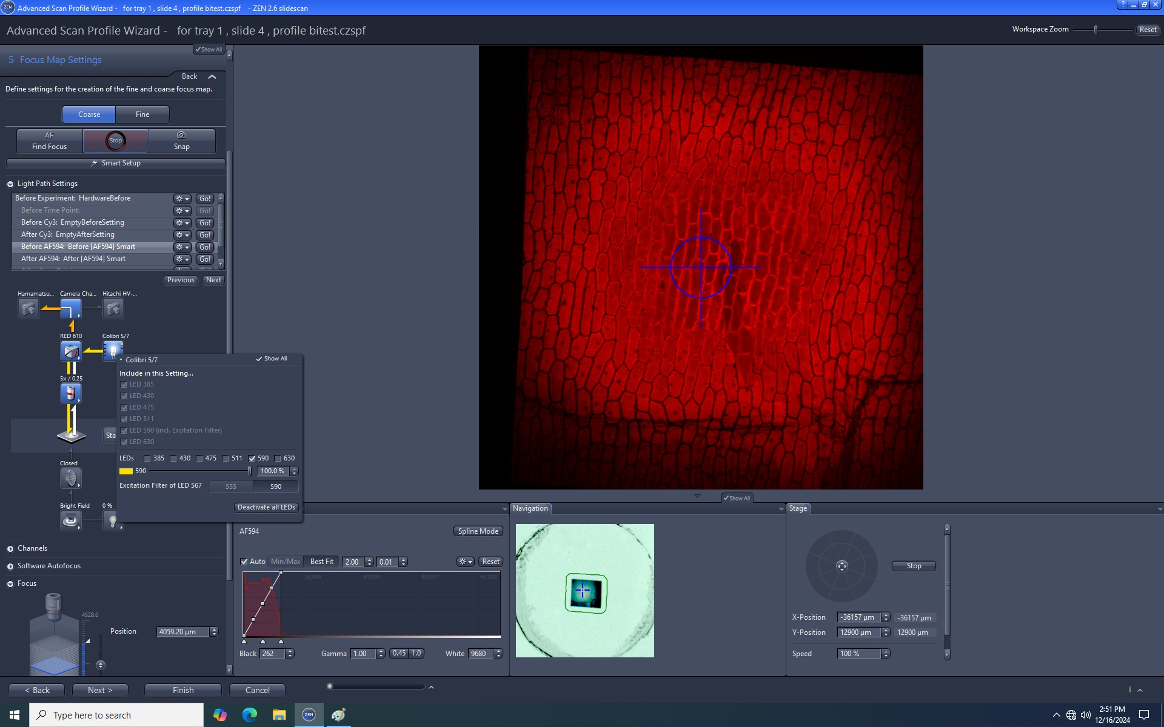Click the Closed shutter icon

click(x=70, y=479)
